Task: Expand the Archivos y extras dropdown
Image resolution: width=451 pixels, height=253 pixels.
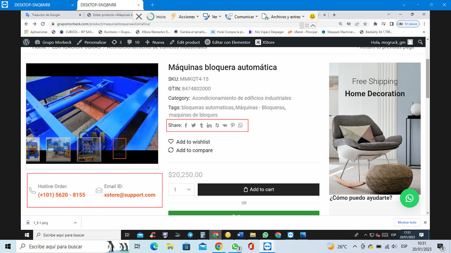Action: (x=288, y=16)
